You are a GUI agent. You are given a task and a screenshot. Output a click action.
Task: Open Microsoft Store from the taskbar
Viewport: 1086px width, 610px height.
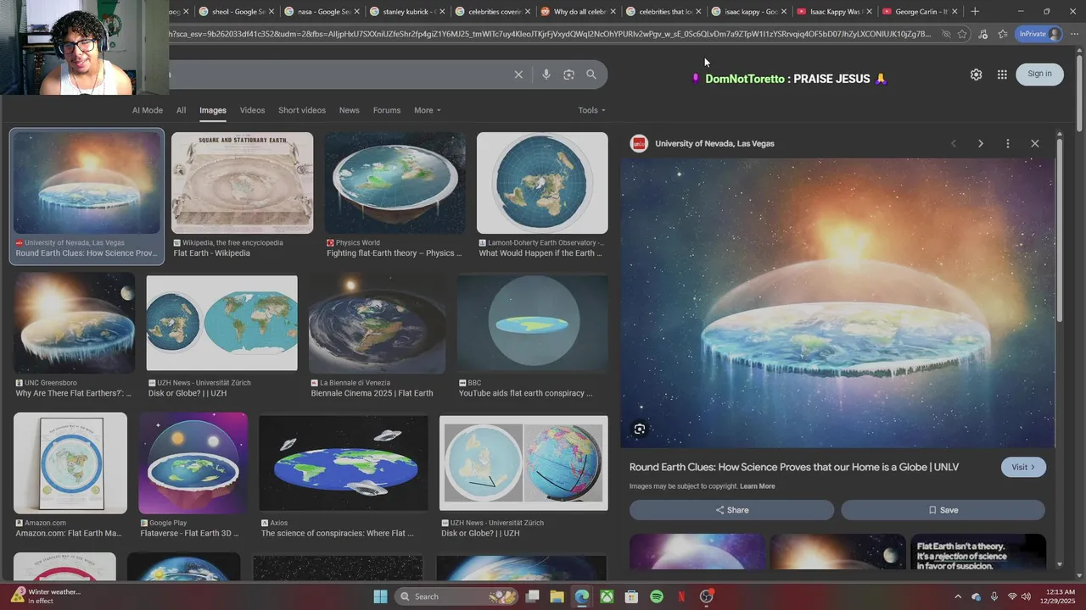(x=631, y=596)
